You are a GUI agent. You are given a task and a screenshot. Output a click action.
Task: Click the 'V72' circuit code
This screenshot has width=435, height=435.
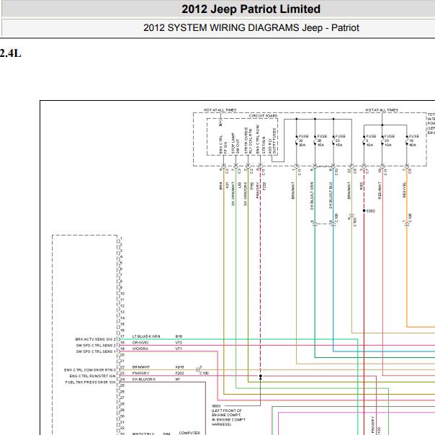(179, 343)
